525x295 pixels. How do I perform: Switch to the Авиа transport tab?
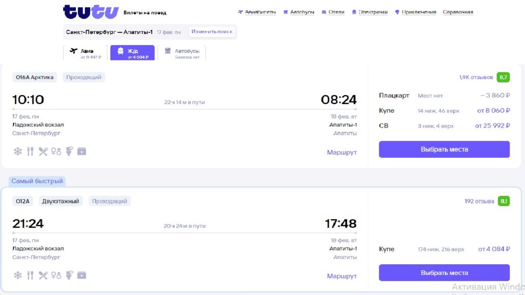(85, 53)
